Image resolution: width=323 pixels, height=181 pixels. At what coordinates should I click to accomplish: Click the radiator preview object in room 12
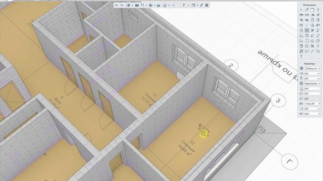204,130
